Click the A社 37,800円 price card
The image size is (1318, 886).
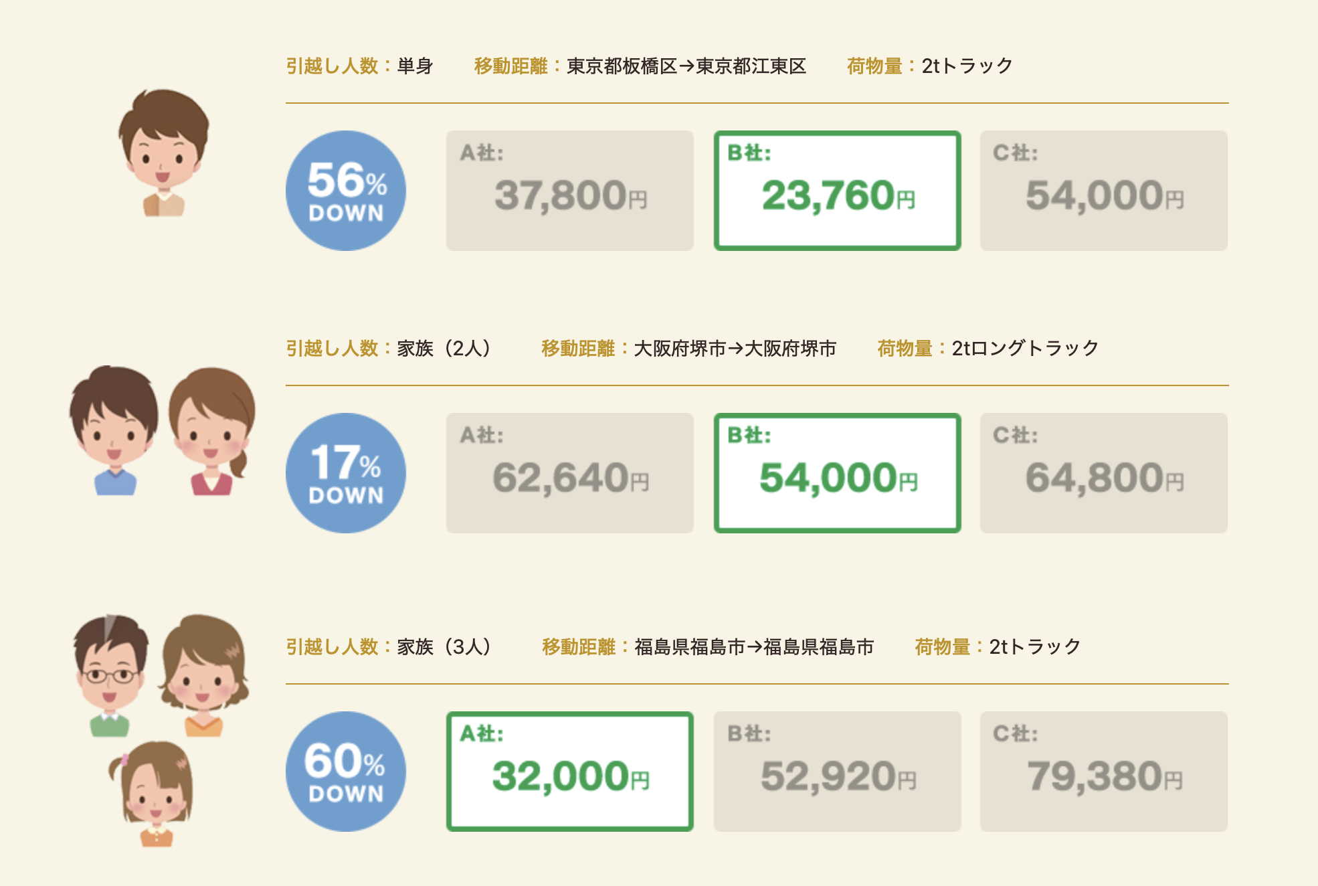(x=569, y=191)
